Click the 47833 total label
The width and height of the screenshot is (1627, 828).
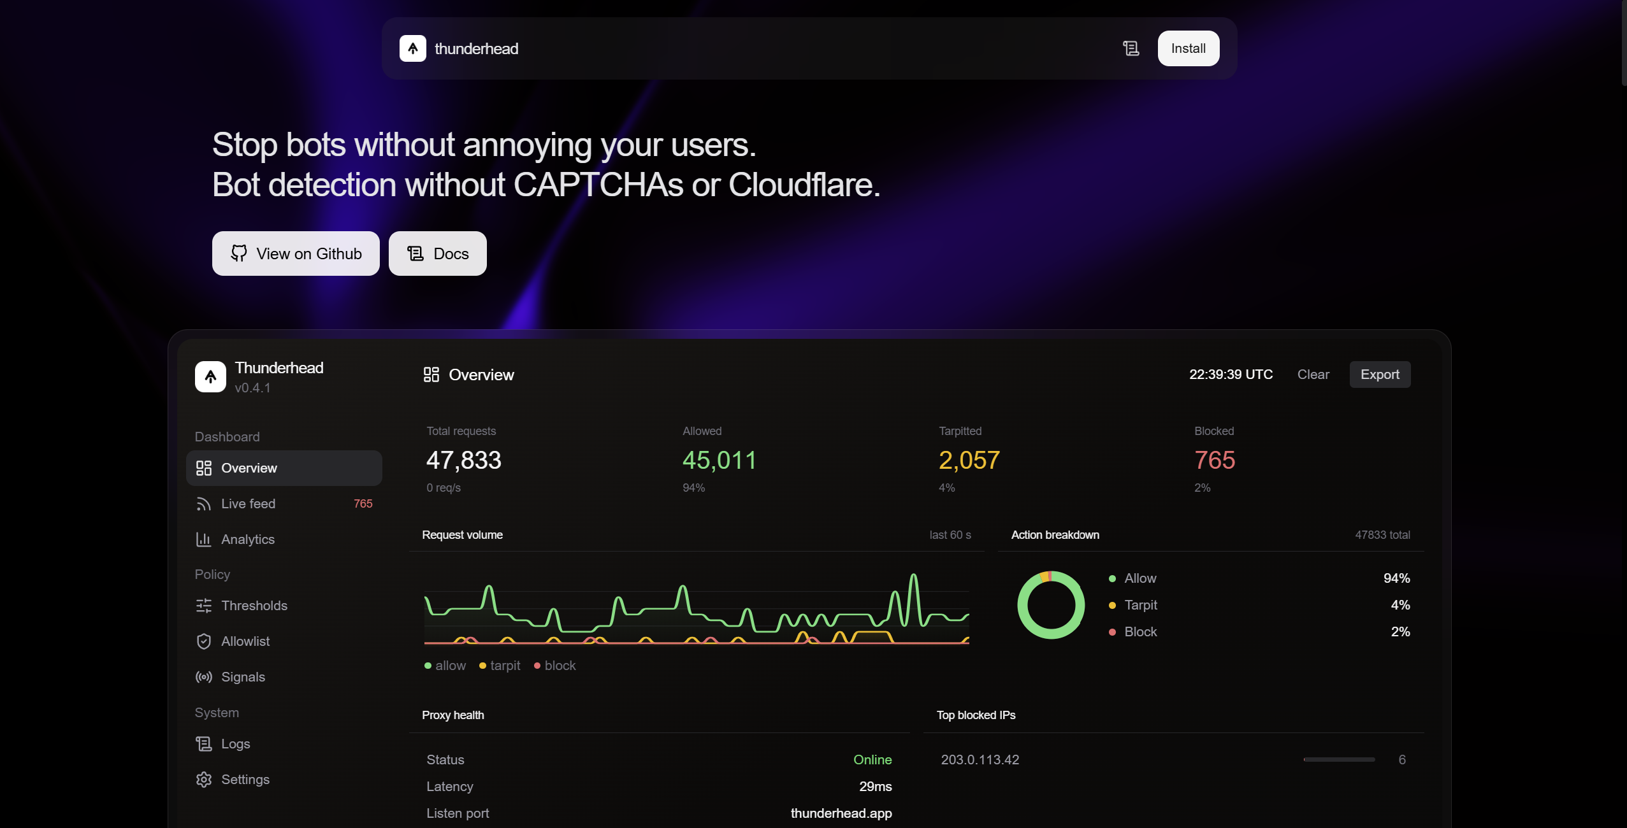pyautogui.click(x=1382, y=535)
